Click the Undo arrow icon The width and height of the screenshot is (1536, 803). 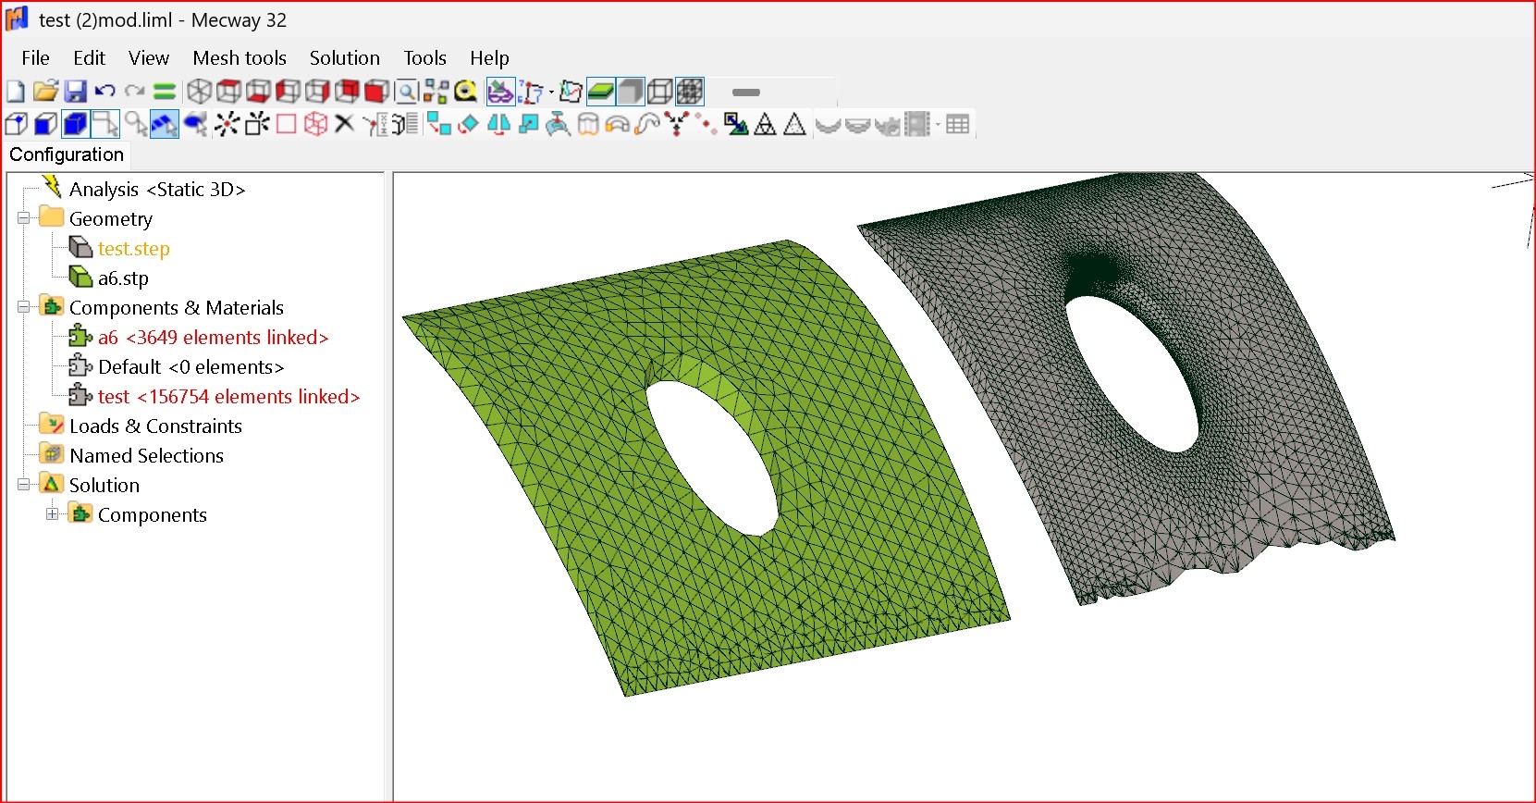click(x=105, y=92)
